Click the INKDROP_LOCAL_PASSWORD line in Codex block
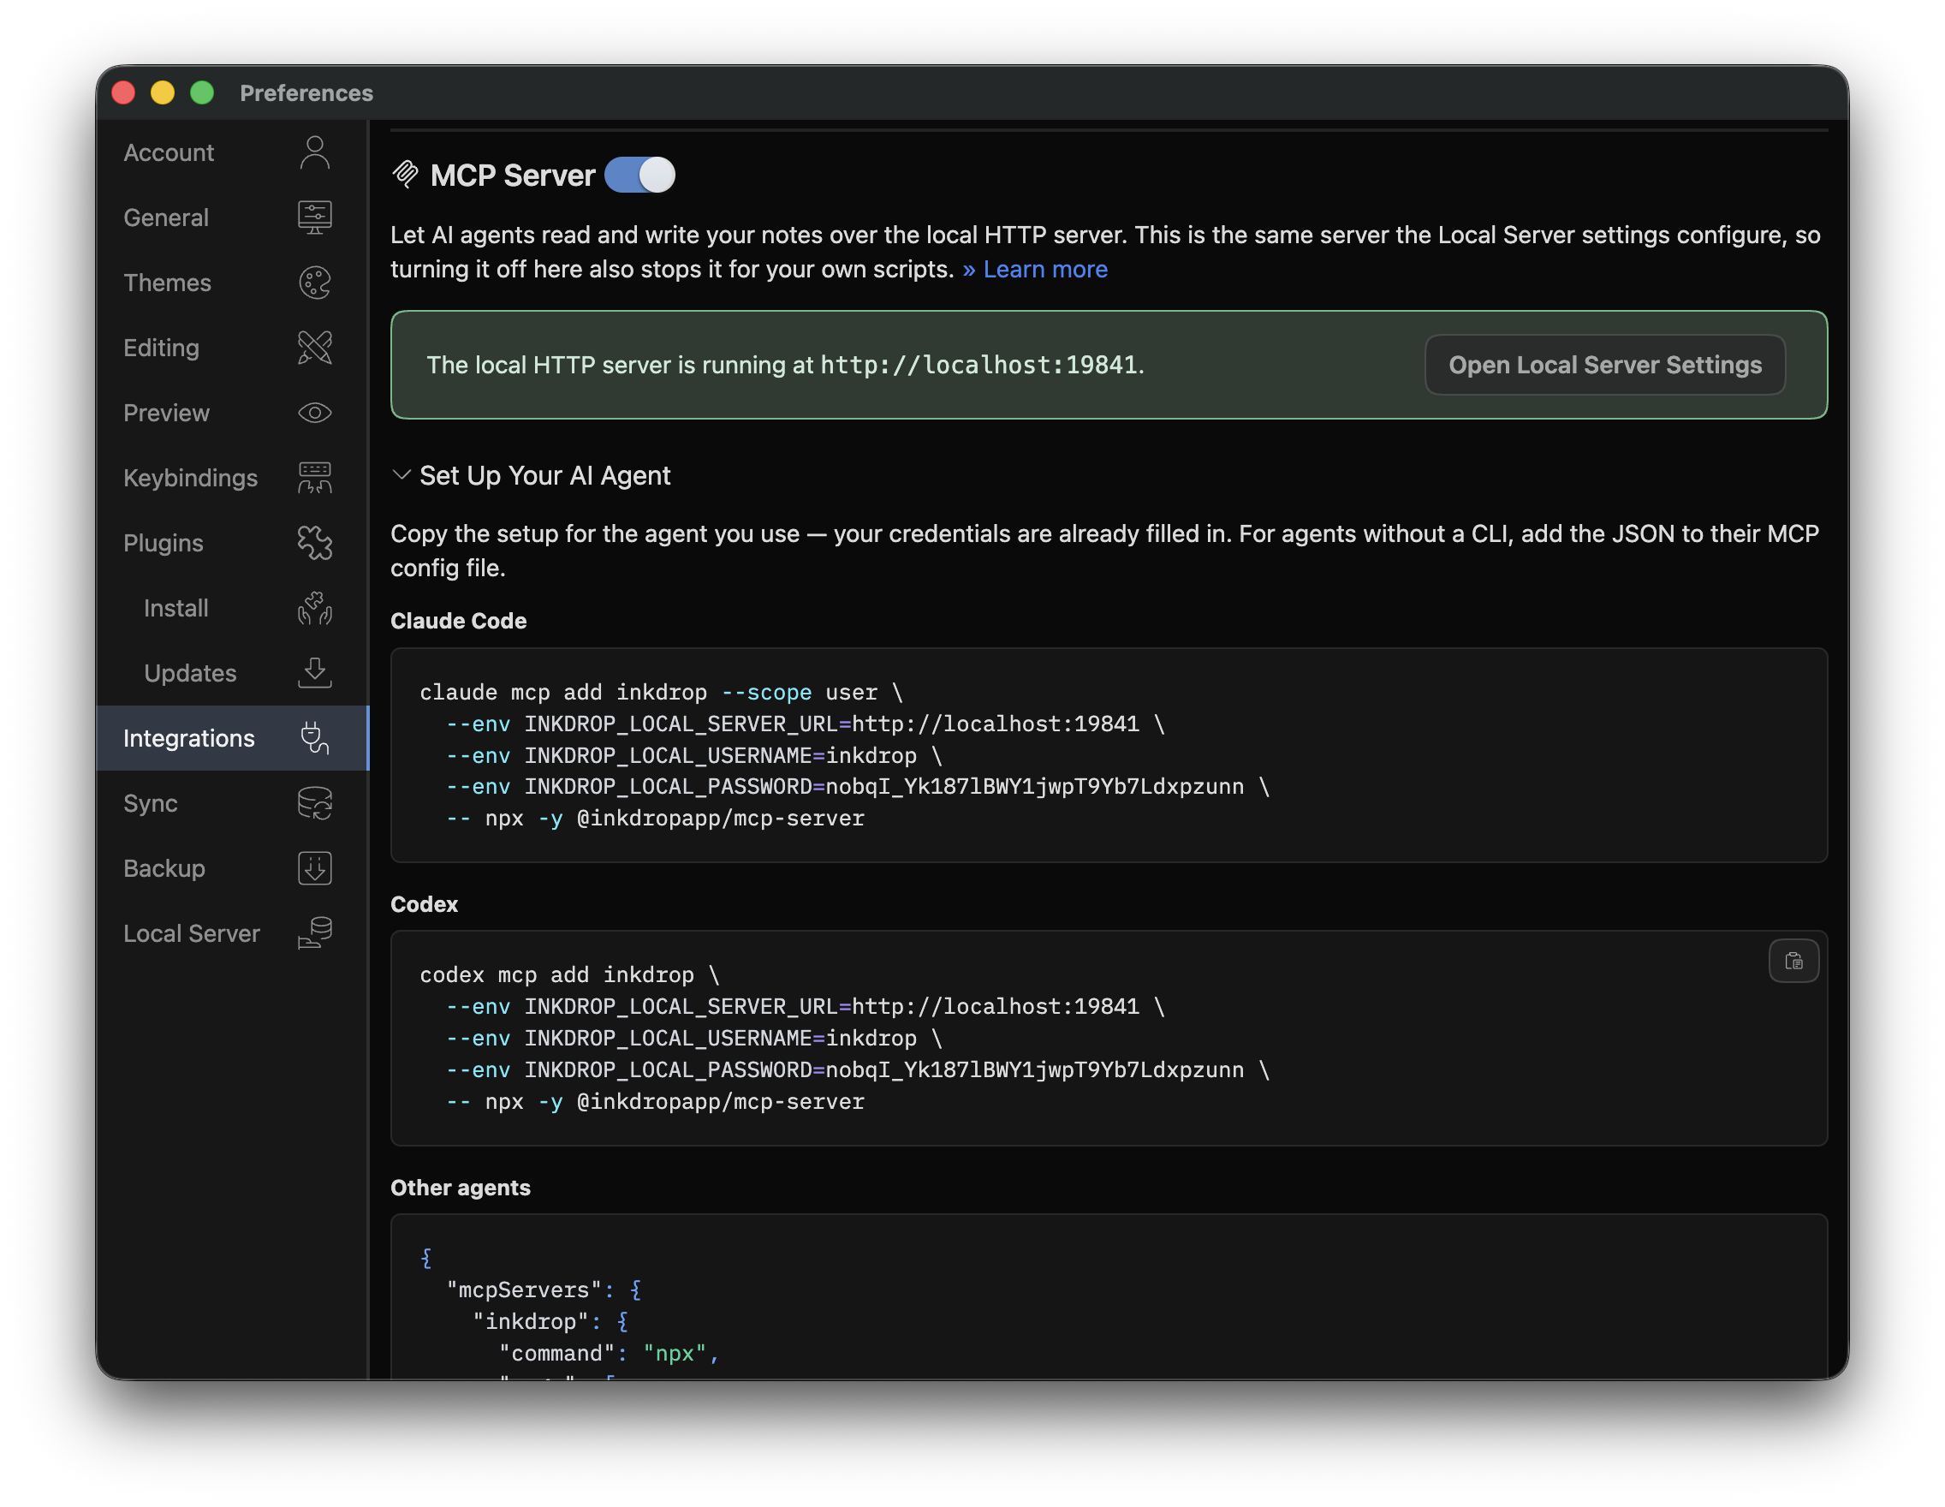The image size is (1945, 1507). coord(858,1069)
